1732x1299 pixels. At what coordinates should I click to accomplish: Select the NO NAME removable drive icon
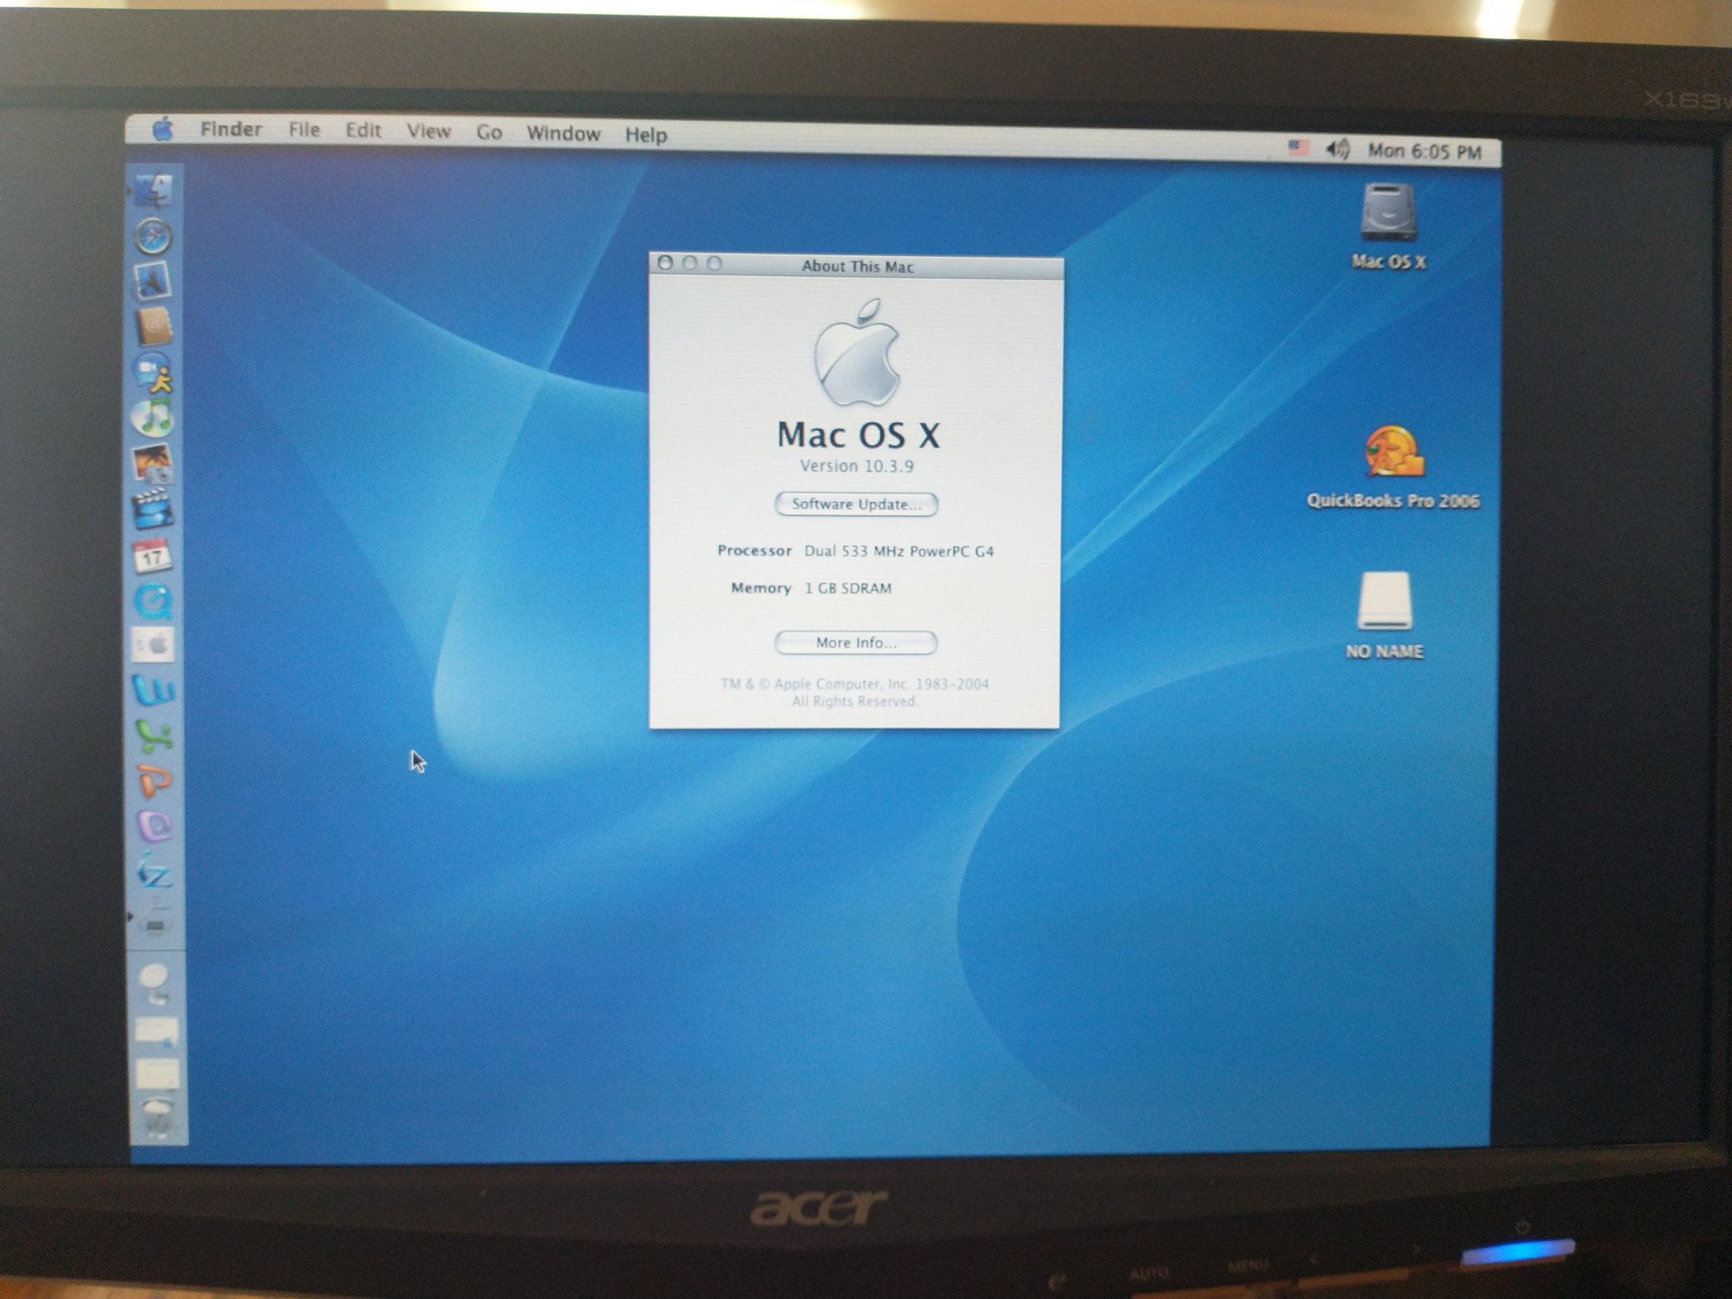click(1385, 600)
